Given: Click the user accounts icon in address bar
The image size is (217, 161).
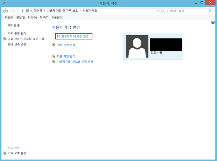Looking at the screenshot, I should (x=28, y=10).
